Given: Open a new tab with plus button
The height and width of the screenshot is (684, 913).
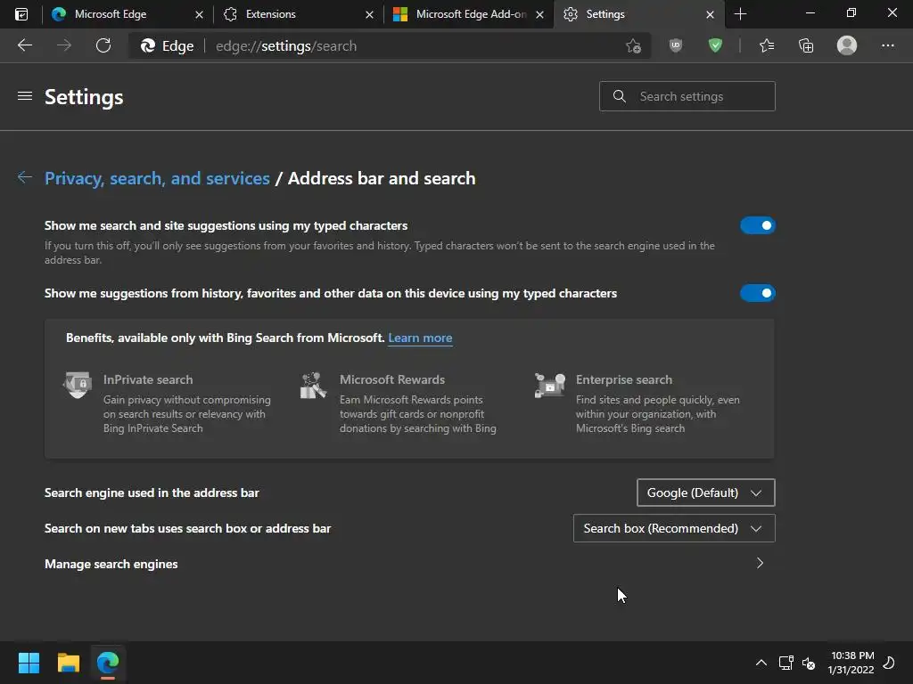Looking at the screenshot, I should coord(740,14).
